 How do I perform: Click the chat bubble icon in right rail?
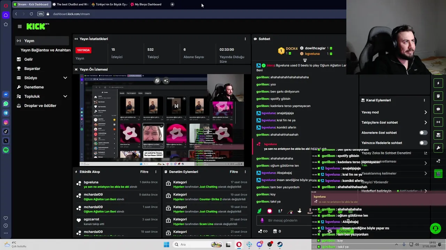pyautogui.click(x=438, y=109)
